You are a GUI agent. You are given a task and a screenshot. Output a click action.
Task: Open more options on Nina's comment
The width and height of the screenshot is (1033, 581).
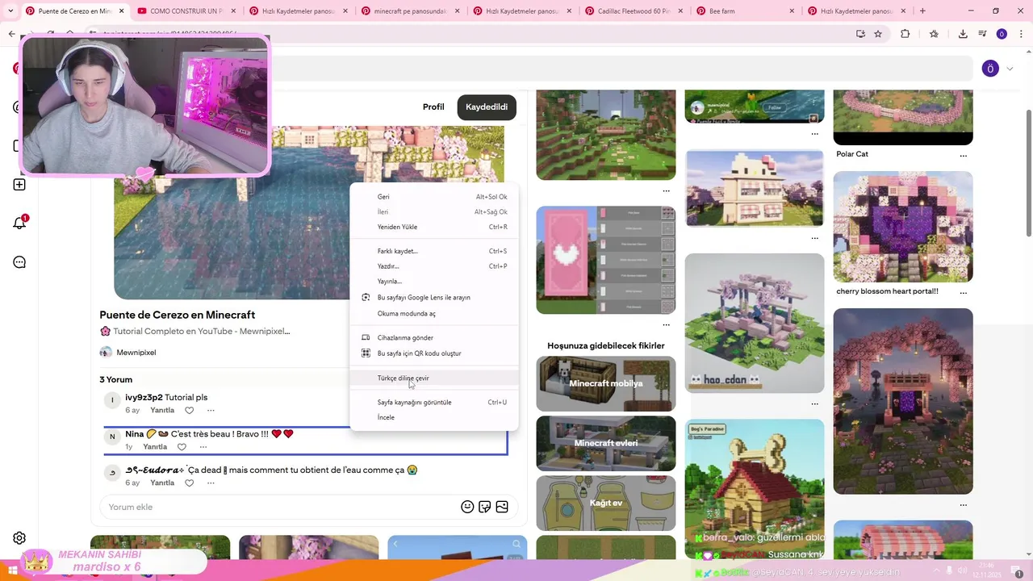pos(203,447)
